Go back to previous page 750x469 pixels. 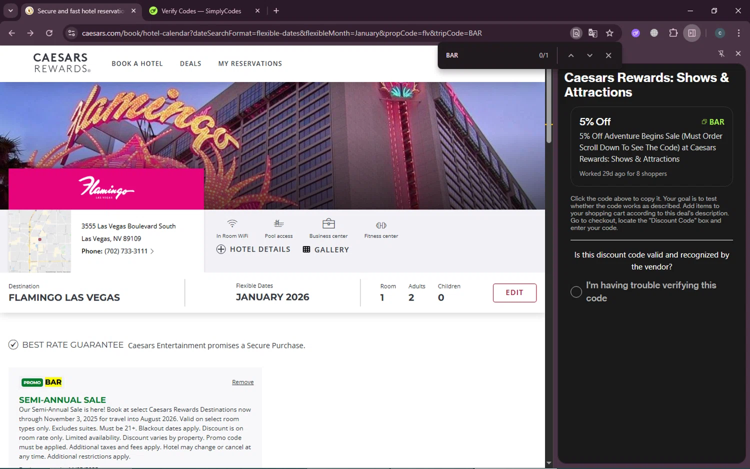pyautogui.click(x=12, y=33)
